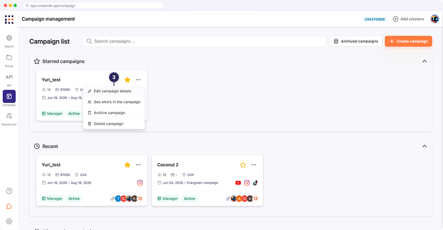Viewport: 443px width, 230px height.
Task: Open settings gear in sidebar
Action: point(9,221)
